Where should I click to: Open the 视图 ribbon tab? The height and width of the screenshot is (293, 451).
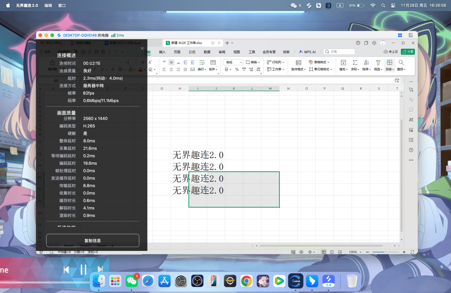coord(237,52)
